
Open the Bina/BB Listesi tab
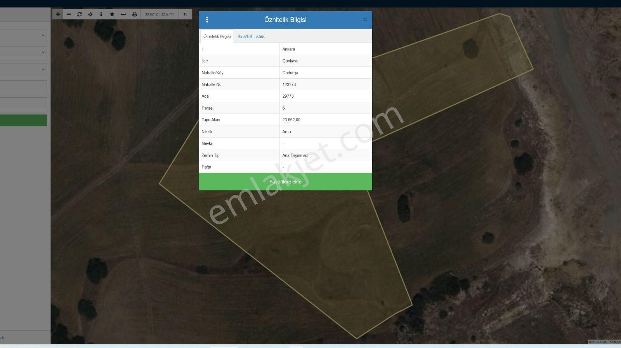252,36
